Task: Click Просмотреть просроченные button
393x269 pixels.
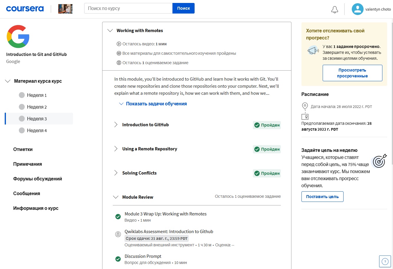Action: click(352, 73)
